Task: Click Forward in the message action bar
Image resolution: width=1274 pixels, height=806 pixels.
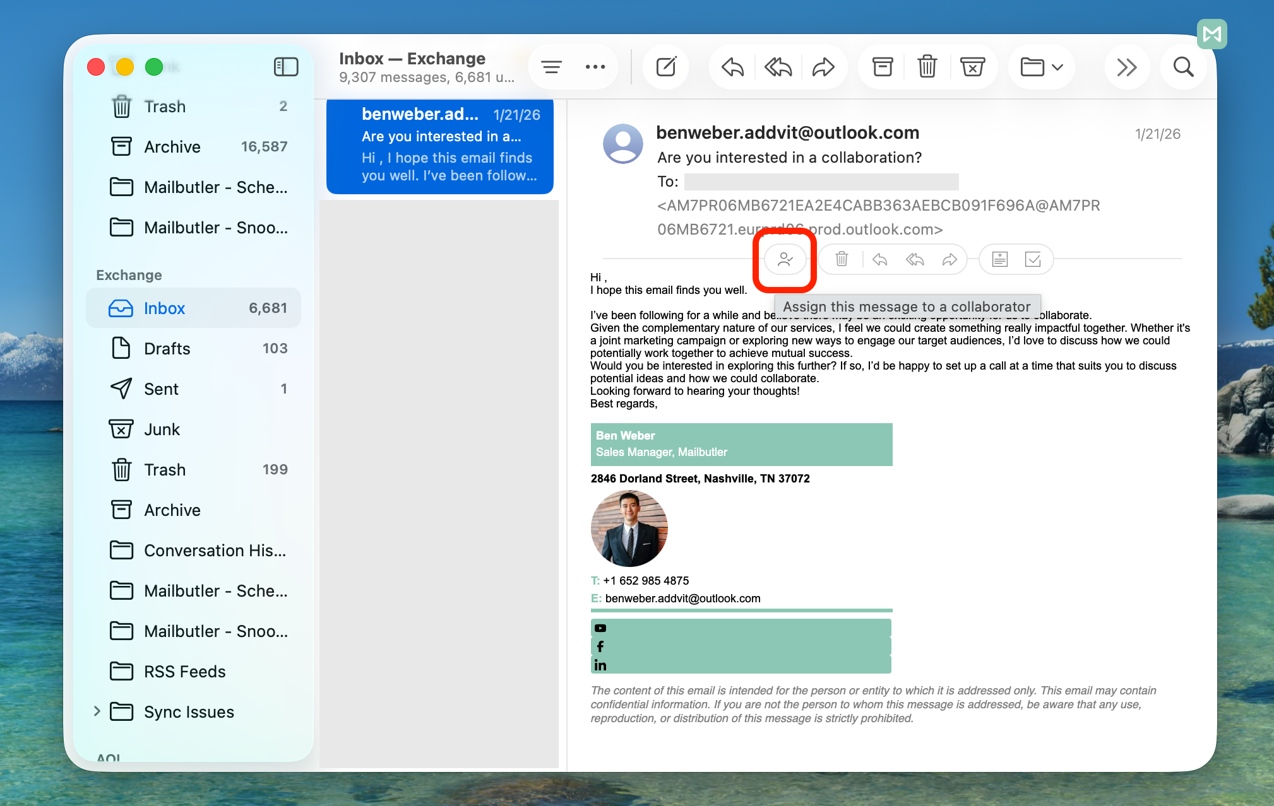Action: 950,259
